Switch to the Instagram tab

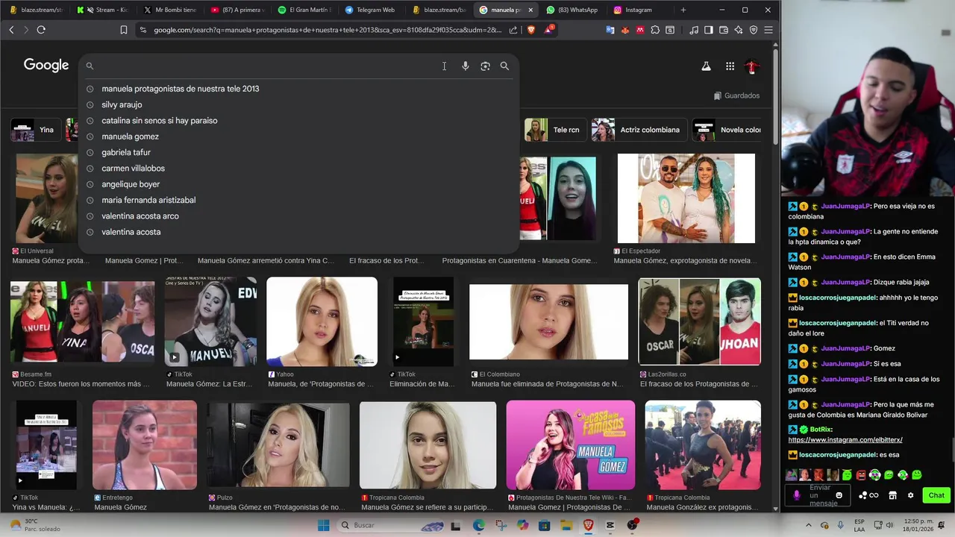[x=639, y=10]
